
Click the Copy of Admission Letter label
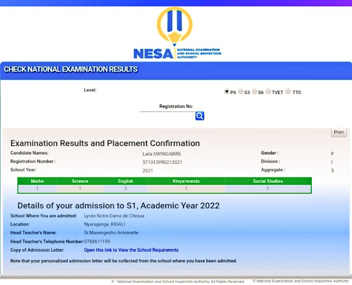click(x=37, y=250)
